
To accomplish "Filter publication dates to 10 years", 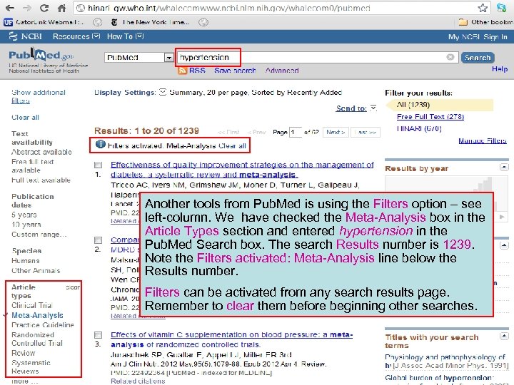I will tap(26, 225).
